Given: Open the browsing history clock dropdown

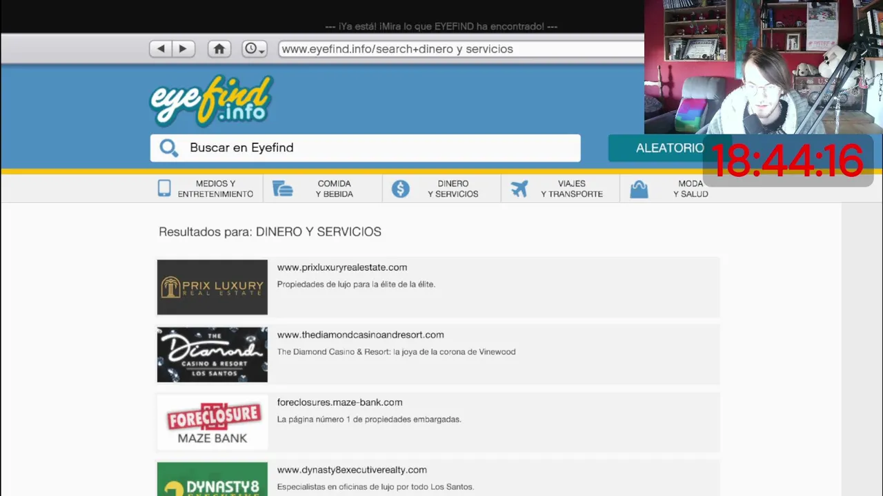Looking at the screenshot, I should click(255, 49).
